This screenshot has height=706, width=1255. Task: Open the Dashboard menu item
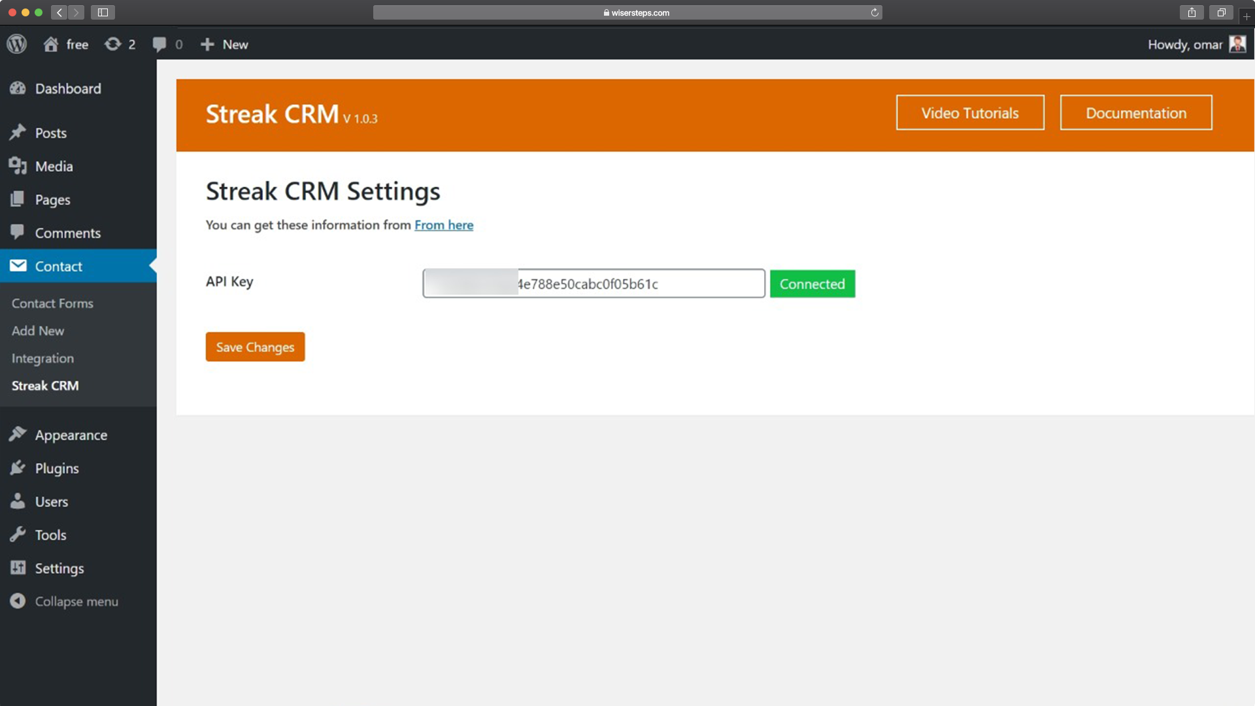click(x=78, y=88)
